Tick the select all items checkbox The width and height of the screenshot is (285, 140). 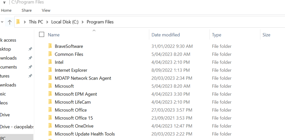point(42,35)
